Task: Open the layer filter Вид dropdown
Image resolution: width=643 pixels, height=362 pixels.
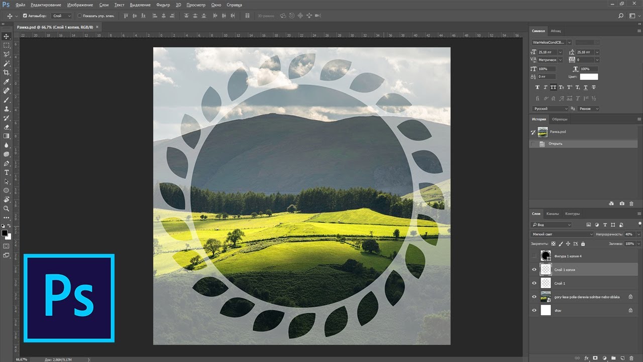Action: coord(552,225)
